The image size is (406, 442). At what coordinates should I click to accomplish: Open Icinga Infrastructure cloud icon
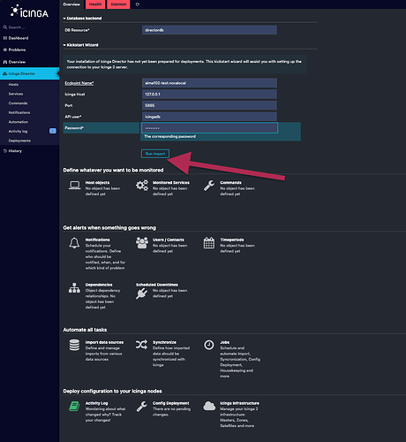point(209,406)
